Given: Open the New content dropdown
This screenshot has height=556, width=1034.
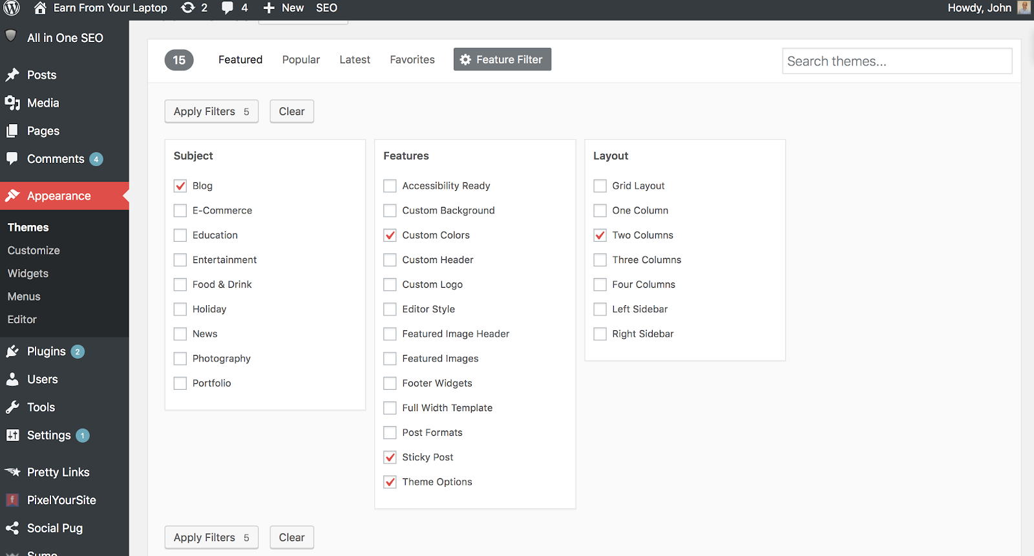Looking at the screenshot, I should [283, 8].
